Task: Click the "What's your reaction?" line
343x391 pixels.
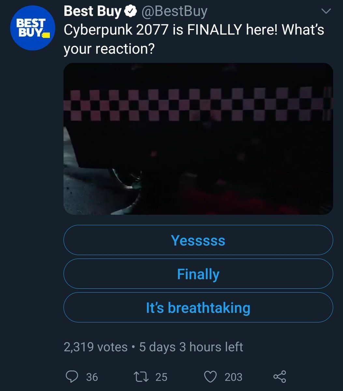Action: [x=109, y=49]
